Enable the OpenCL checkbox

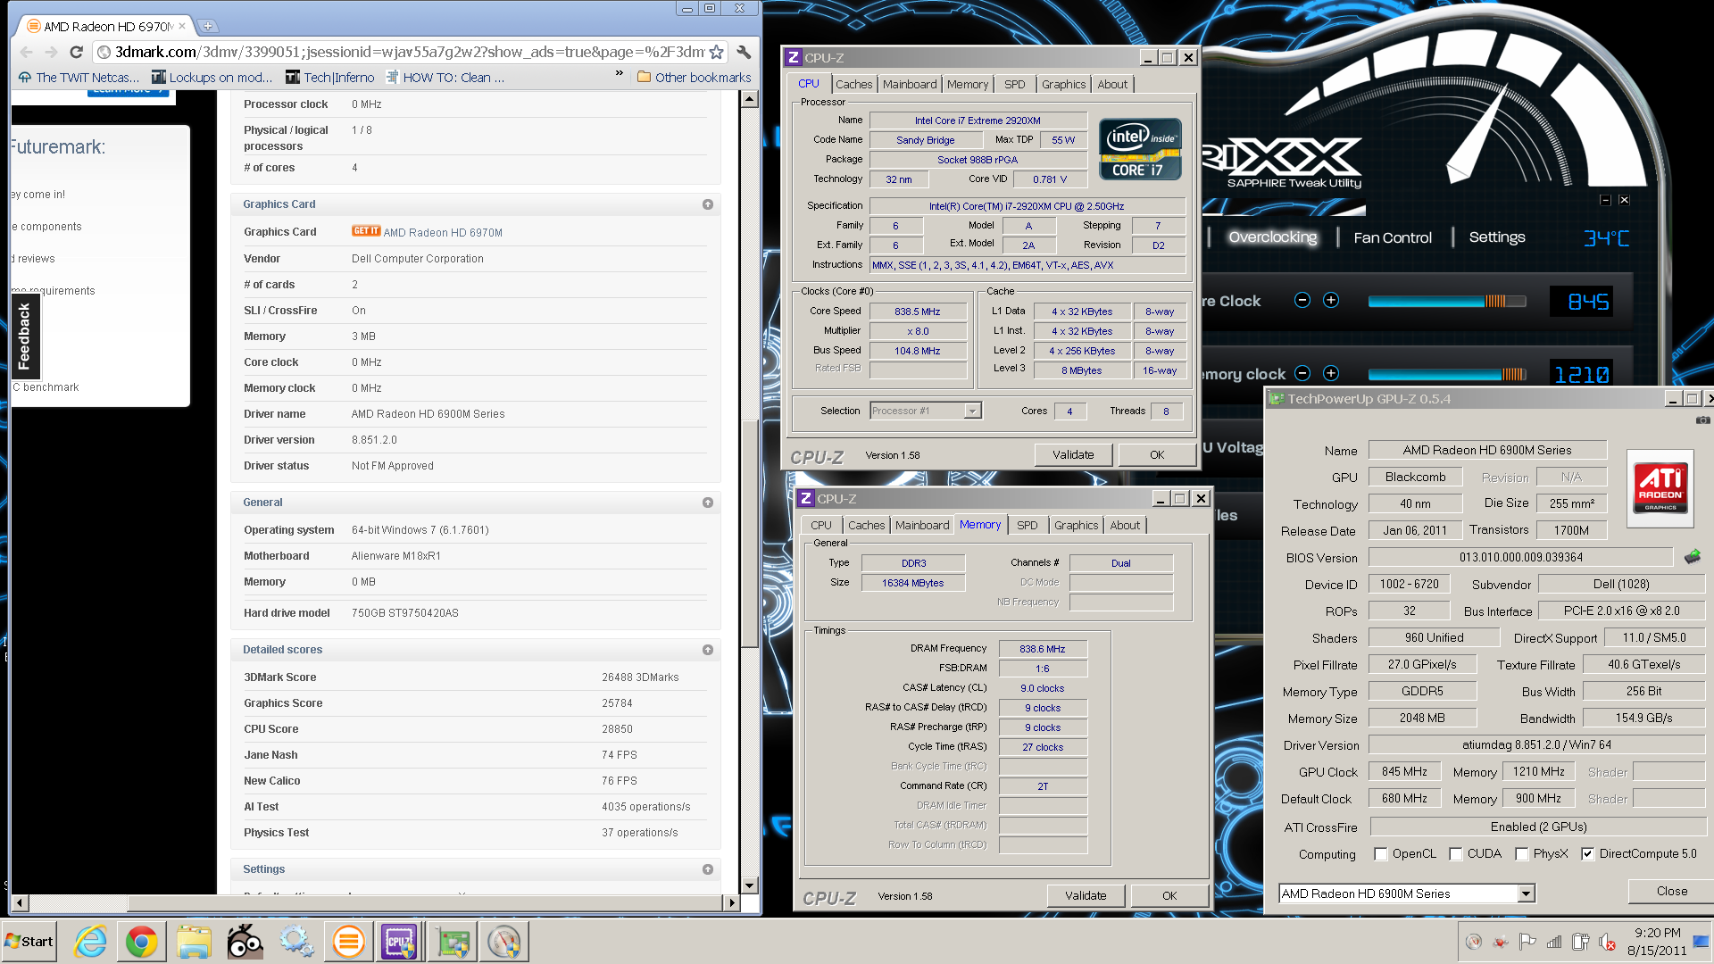[x=1381, y=854]
